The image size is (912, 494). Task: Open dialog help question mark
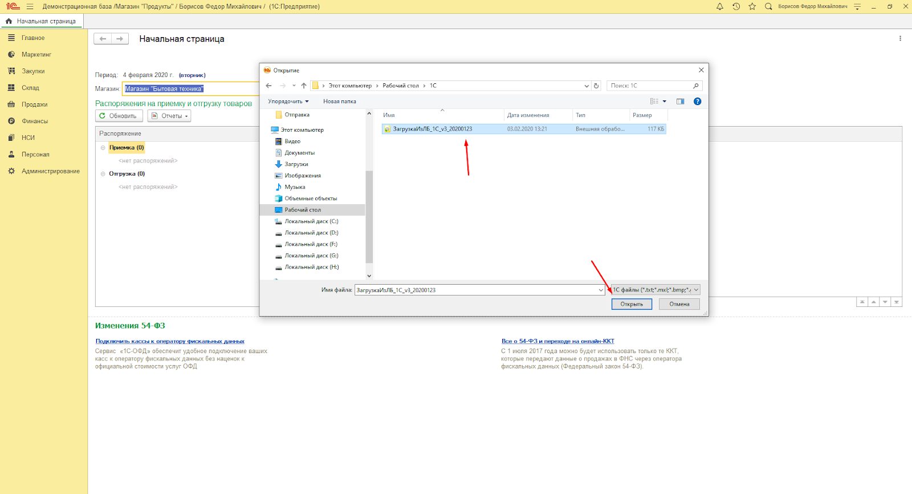pos(697,102)
